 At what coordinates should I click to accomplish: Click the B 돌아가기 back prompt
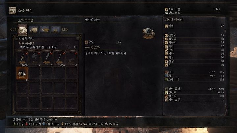(x=33, y=124)
